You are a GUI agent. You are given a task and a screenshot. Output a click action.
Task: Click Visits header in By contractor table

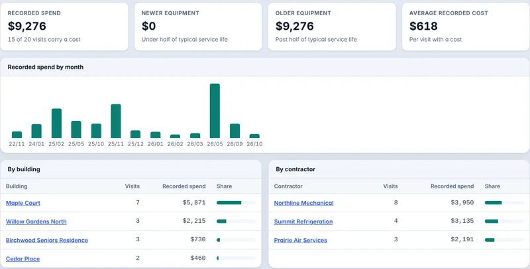pyautogui.click(x=390, y=186)
